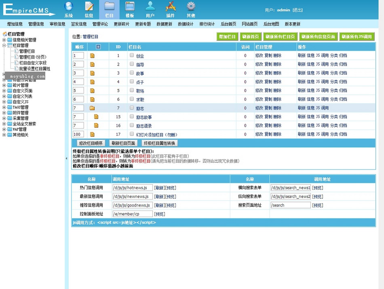Click the EmpireCMS logo
This screenshot has width=384, height=289.
(29, 10)
